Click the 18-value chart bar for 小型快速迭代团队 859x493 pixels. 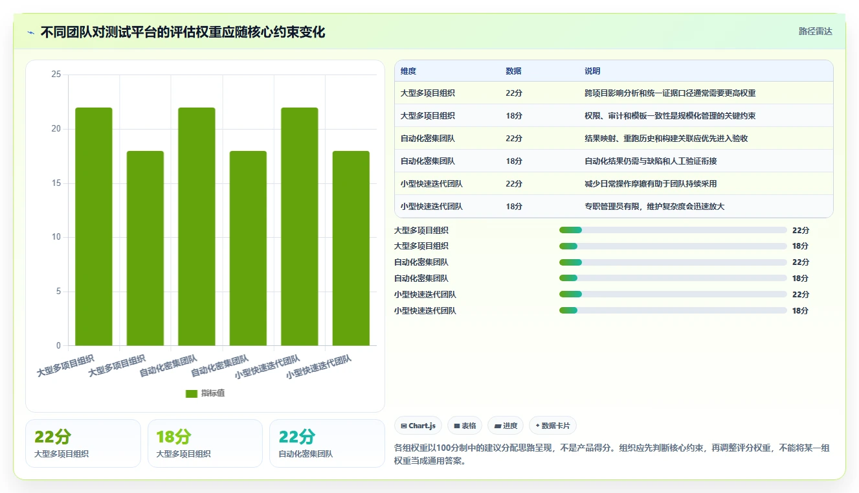[x=351, y=248]
